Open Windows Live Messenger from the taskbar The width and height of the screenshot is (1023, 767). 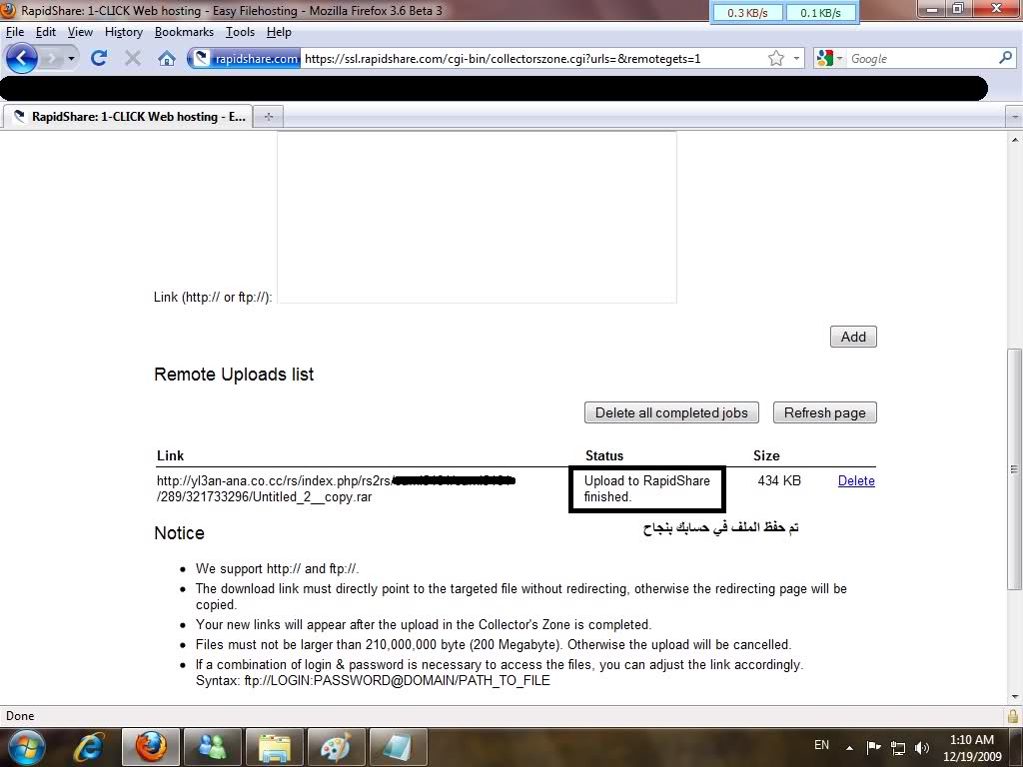212,747
